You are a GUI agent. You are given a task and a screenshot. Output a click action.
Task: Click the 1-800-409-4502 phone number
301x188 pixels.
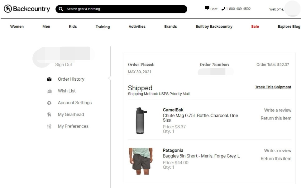238,9
